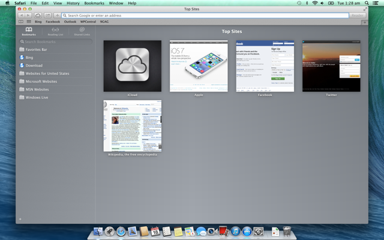This screenshot has height=240, width=384.
Task: Open the Wi-Fi status menu
Action: [314, 3]
